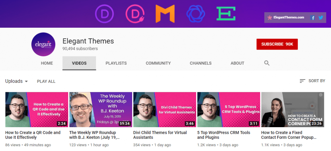
Task: Click title "The Weekly WP Roundup with B.J. Keeton"
Action: (x=95, y=135)
